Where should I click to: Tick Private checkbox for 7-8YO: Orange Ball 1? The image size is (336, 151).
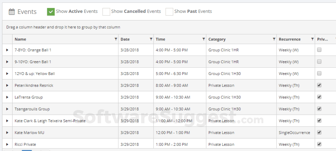click(x=319, y=50)
